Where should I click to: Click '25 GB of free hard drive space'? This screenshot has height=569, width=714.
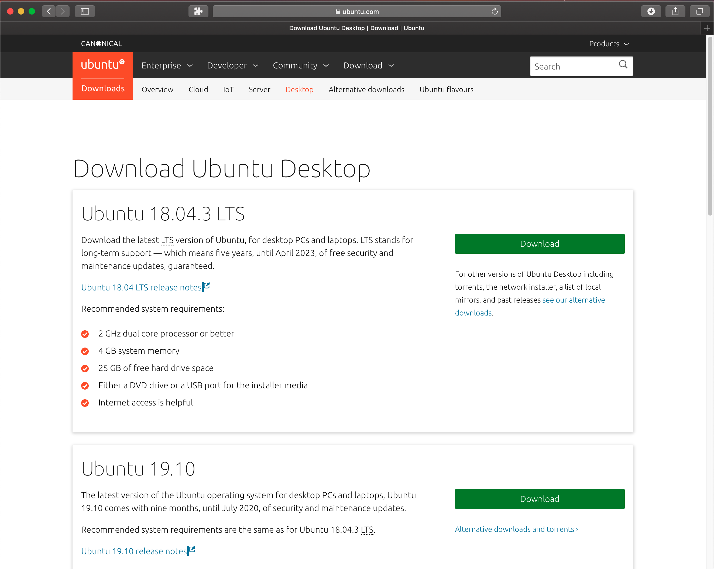coord(156,368)
